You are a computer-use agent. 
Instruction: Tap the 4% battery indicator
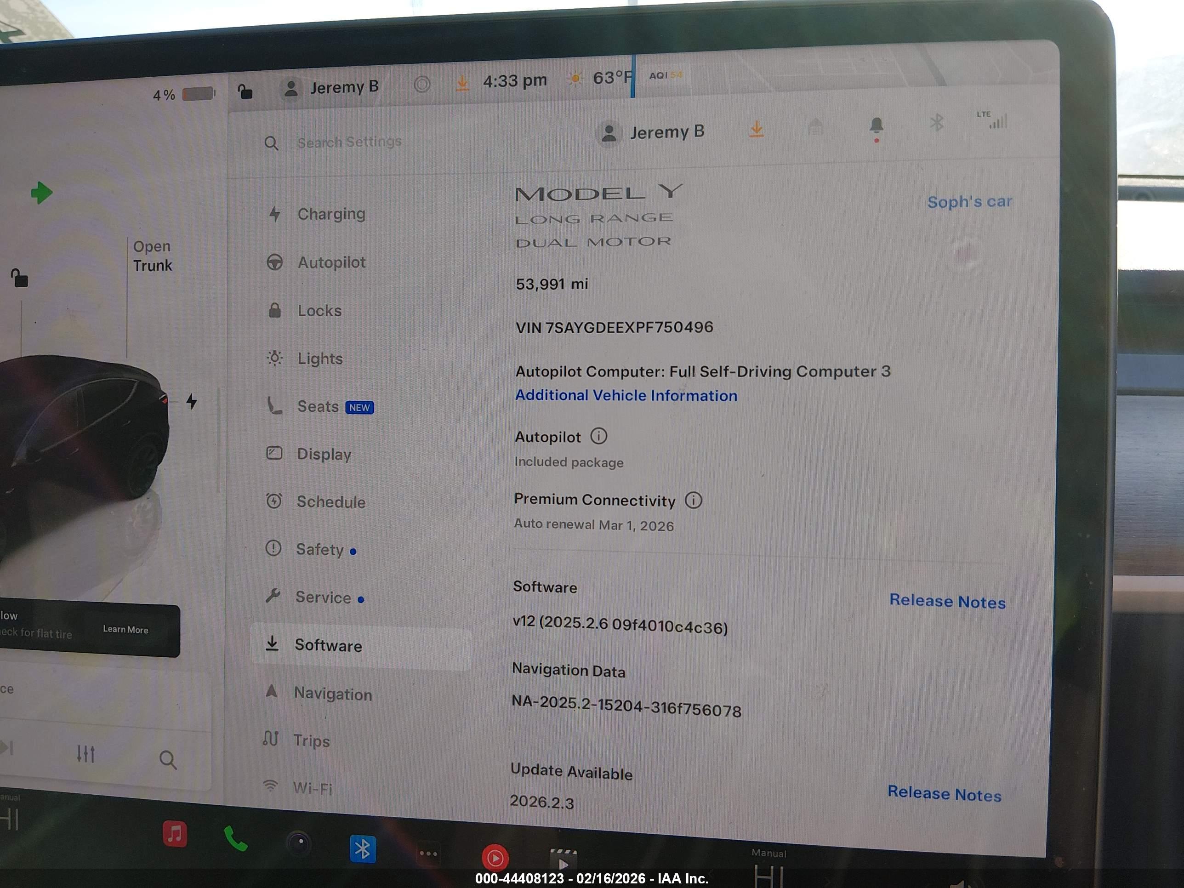(x=183, y=95)
